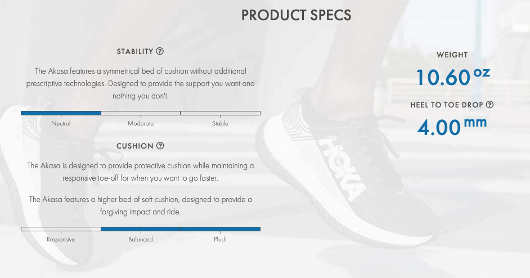Click the Neutral label under stability bar
The image size is (530, 278).
61,123
